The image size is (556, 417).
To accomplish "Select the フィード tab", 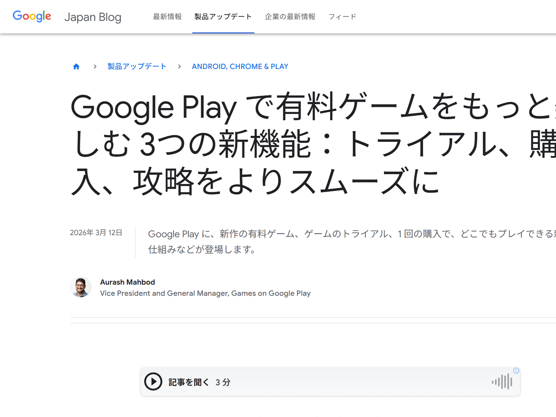I will click(342, 16).
